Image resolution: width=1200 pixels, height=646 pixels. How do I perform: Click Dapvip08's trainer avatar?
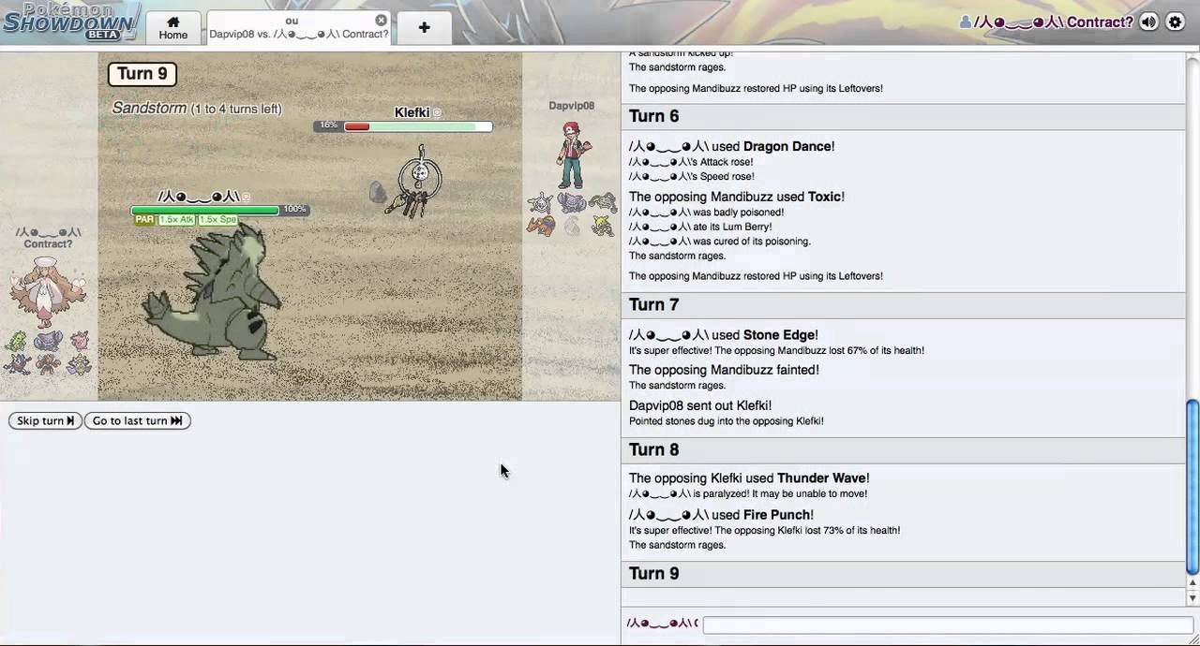click(572, 154)
